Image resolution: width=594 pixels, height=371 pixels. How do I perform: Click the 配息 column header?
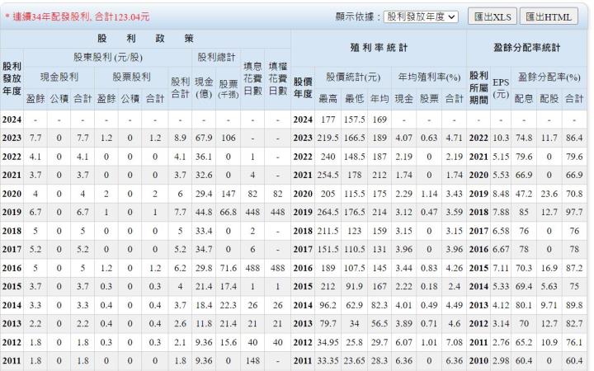click(x=524, y=99)
